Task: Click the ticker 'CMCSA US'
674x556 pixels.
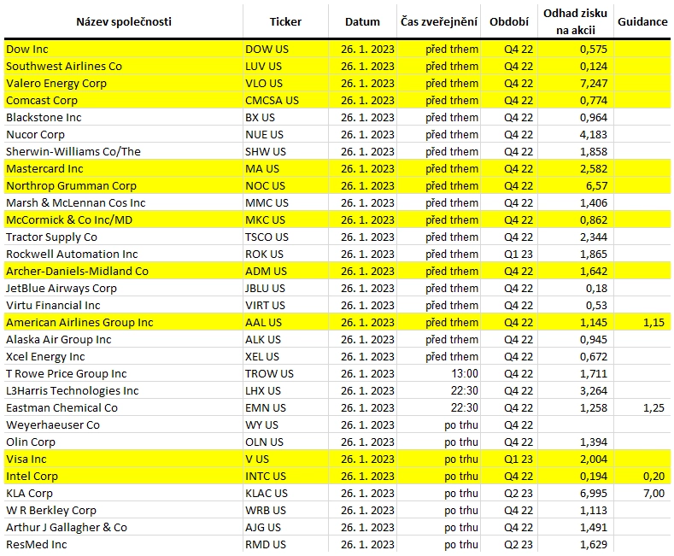Action: click(x=272, y=100)
